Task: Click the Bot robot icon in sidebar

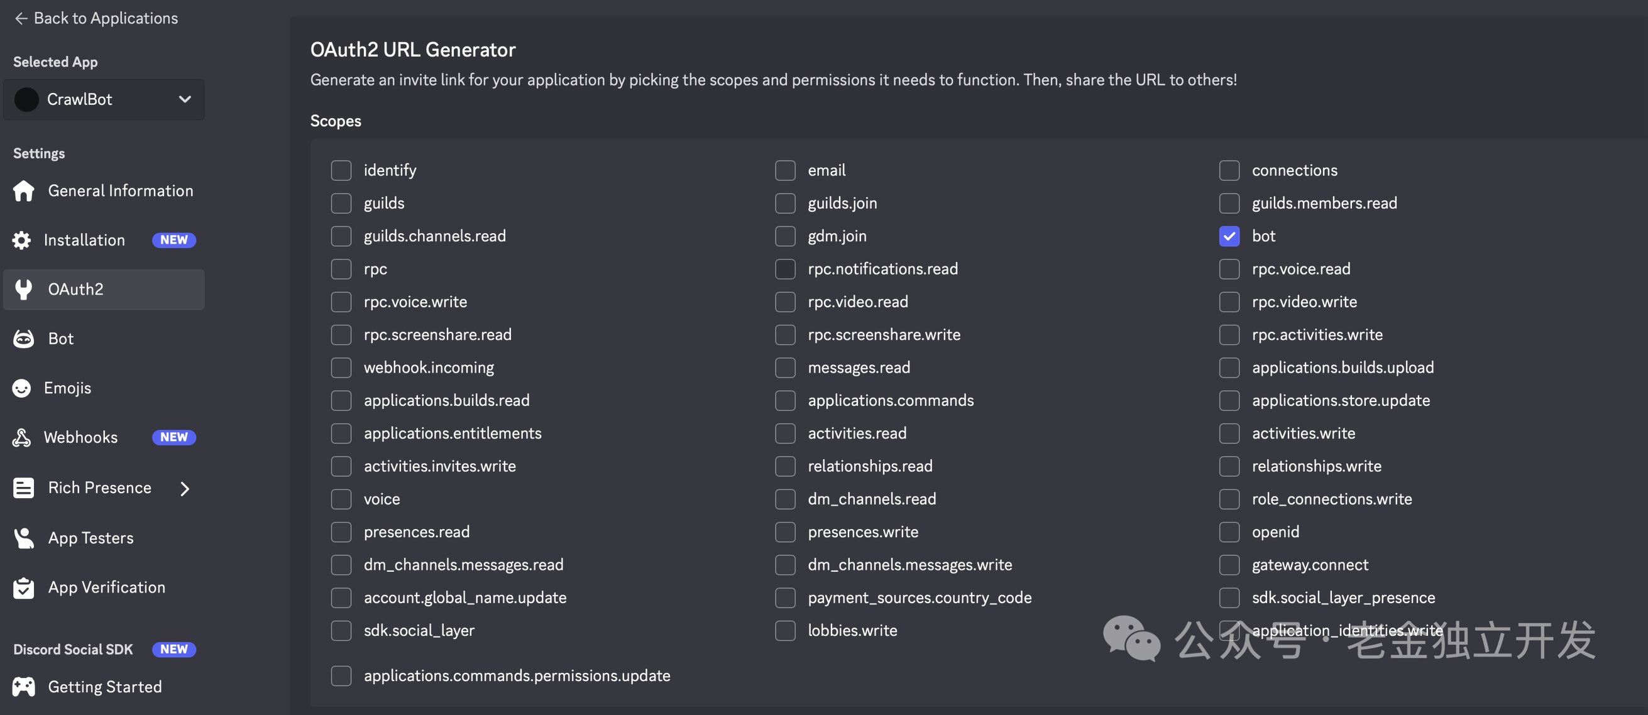Action: pos(24,339)
